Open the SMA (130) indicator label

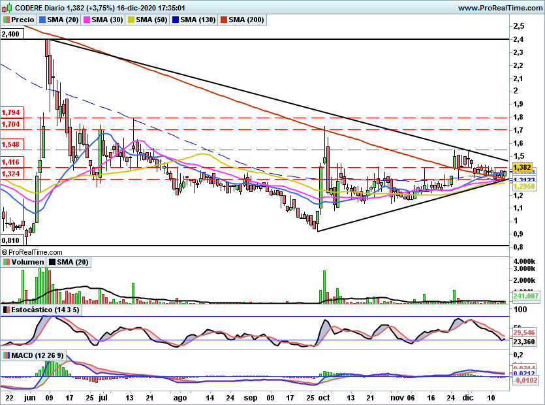[199, 20]
